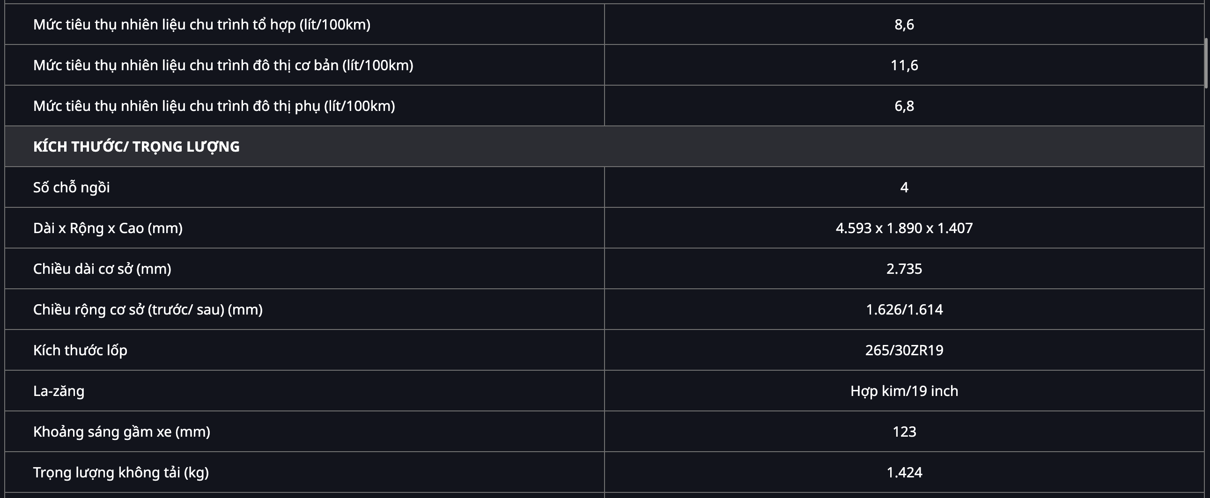Click the Khoảng sáng gầm xe label
The height and width of the screenshot is (498, 1210).
[122, 432]
